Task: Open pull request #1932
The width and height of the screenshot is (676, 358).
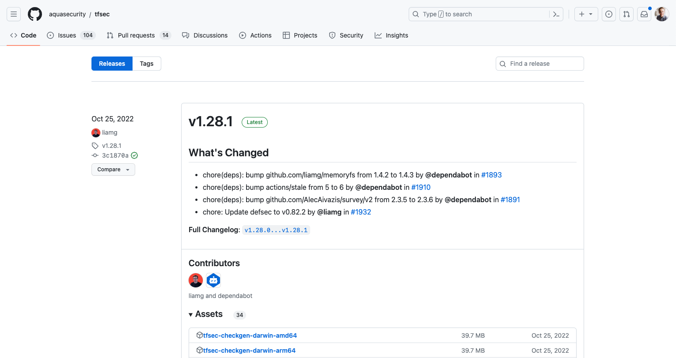Action: pyautogui.click(x=361, y=212)
